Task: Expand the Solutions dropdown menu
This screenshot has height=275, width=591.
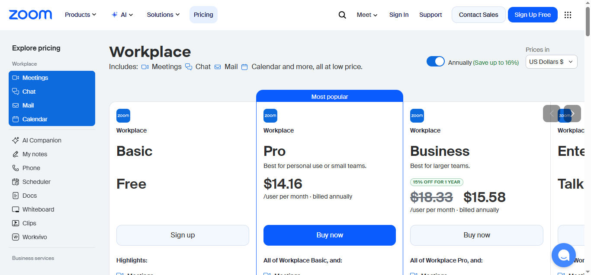Action: click(x=163, y=15)
